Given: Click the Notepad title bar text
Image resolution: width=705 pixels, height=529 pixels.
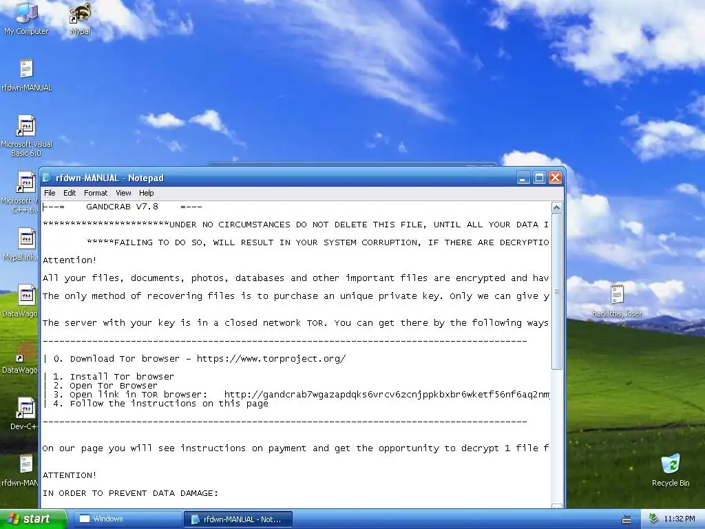Looking at the screenshot, I should click(x=109, y=178).
